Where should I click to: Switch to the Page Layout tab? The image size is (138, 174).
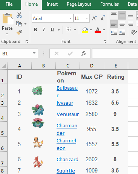click(79, 4)
